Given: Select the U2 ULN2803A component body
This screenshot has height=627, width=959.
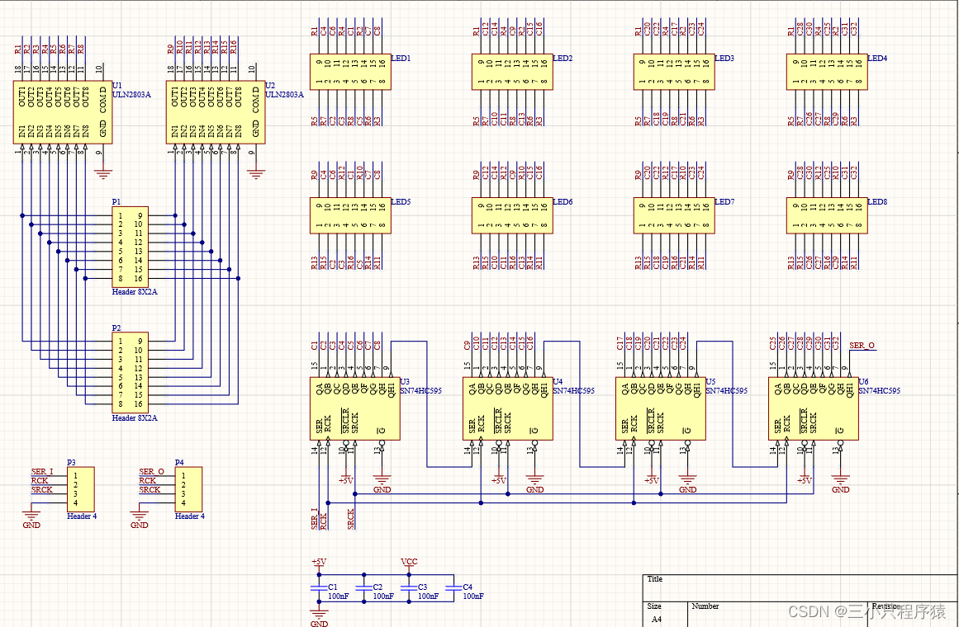Looking at the screenshot, I should tap(216, 112).
